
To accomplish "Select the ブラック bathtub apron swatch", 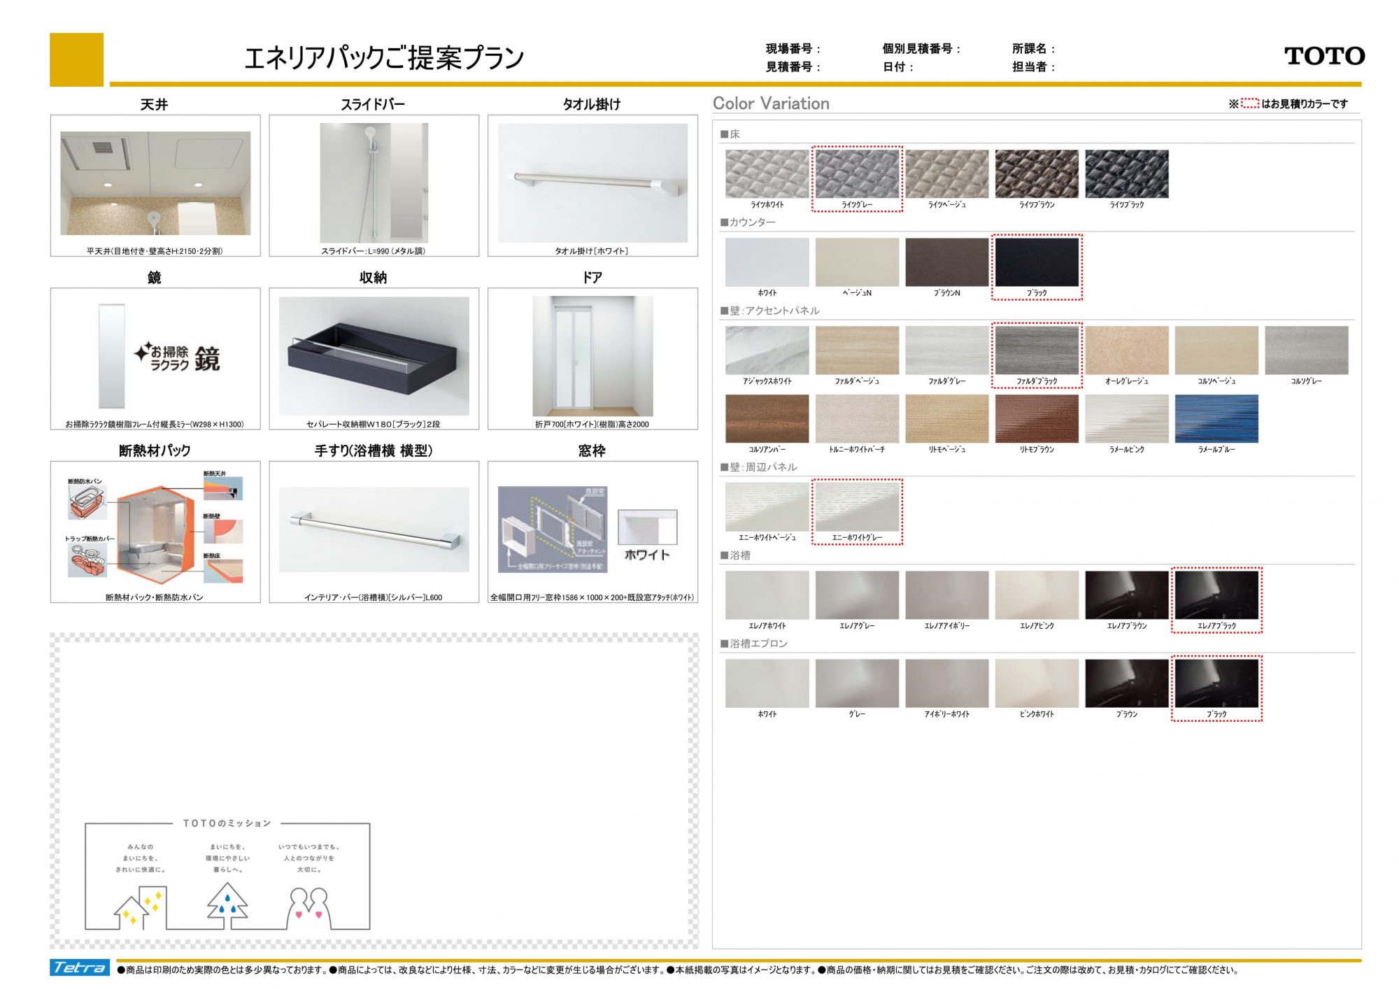I will [x=1216, y=683].
